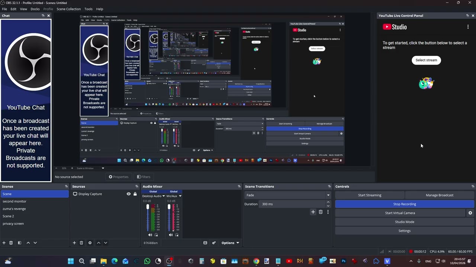476x267 pixels.
Task: Move scene up in Scenes list
Action: 28,243
